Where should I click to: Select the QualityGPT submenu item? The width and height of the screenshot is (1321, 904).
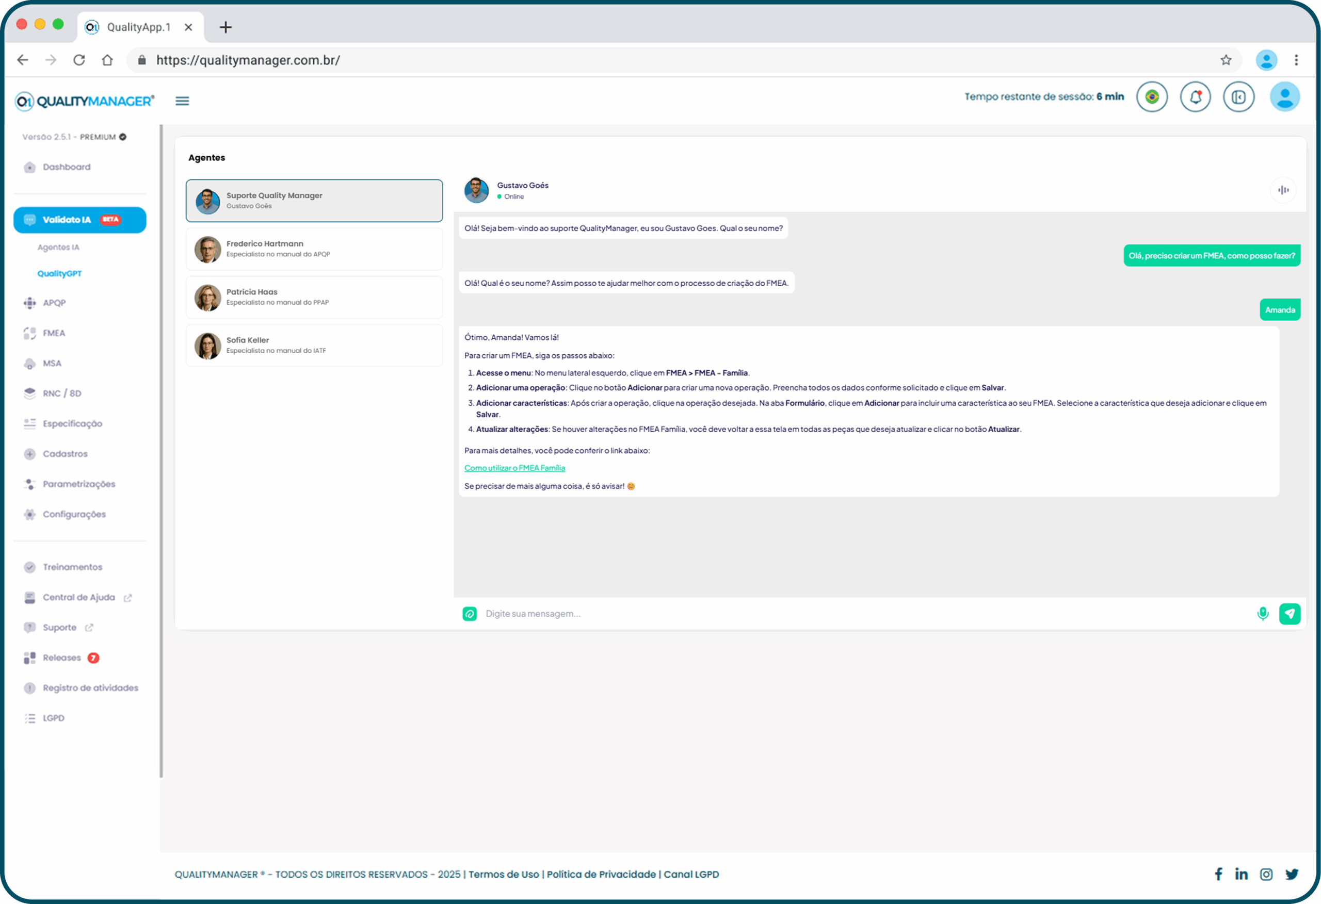59,274
